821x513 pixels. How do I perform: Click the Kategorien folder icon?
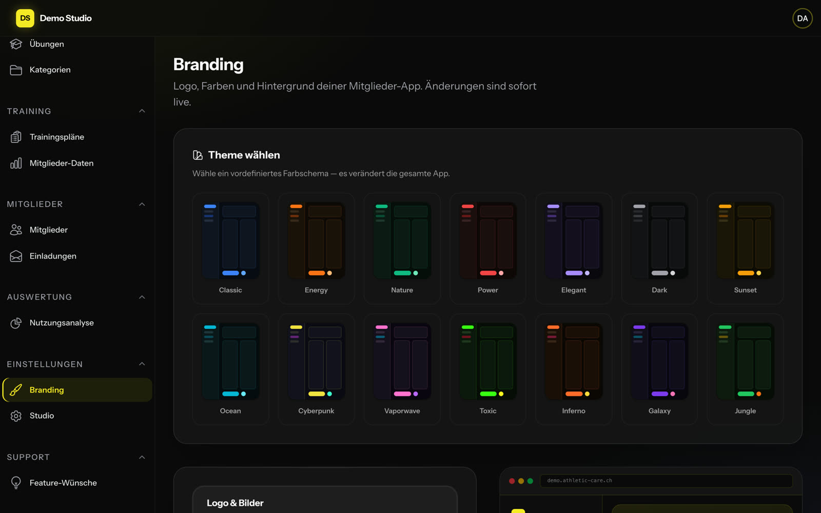pos(16,70)
